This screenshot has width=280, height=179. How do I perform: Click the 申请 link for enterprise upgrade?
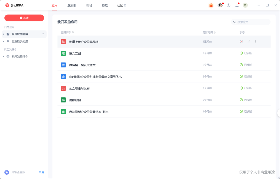[41, 172]
